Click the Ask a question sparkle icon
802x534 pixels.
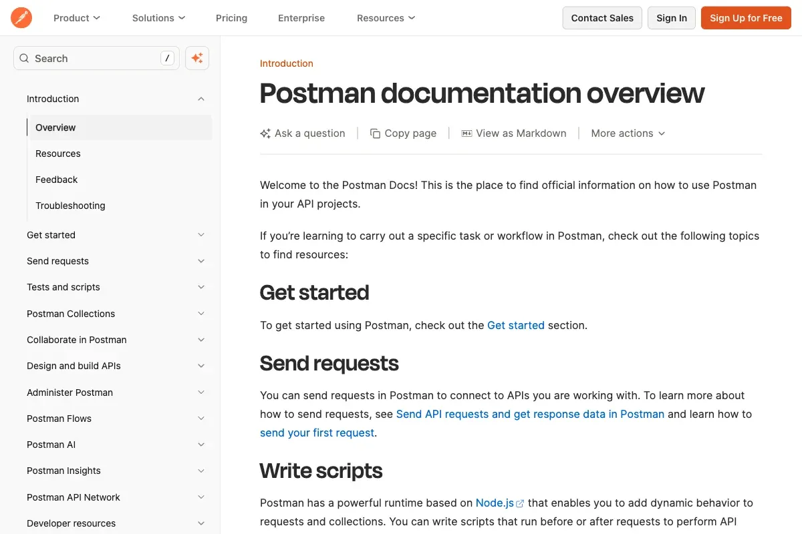click(265, 133)
